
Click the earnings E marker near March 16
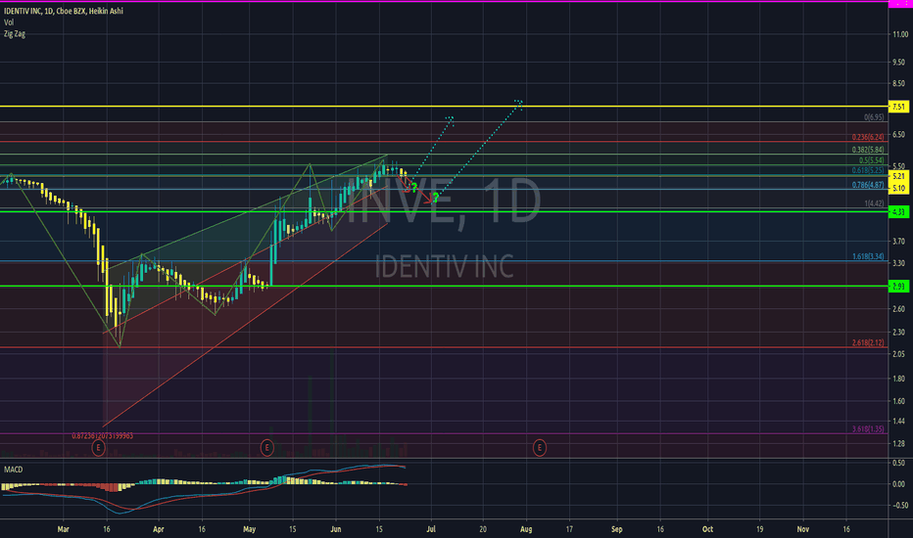(98, 448)
